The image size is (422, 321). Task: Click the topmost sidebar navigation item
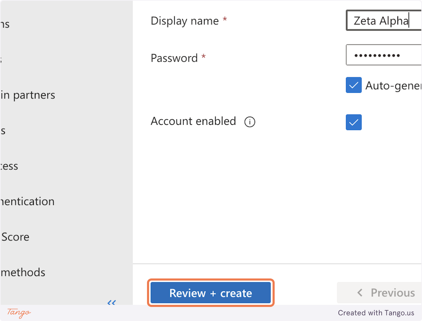pyautogui.click(x=5, y=24)
